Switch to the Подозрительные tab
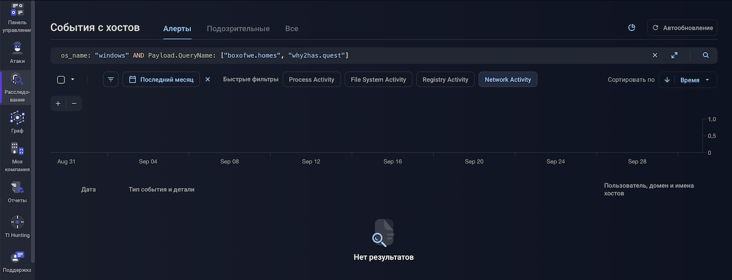The height and width of the screenshot is (280, 732). coord(238,29)
